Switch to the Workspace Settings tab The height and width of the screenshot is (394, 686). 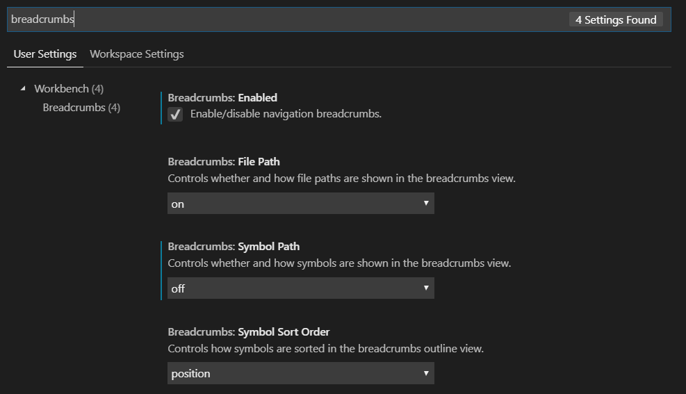(137, 54)
